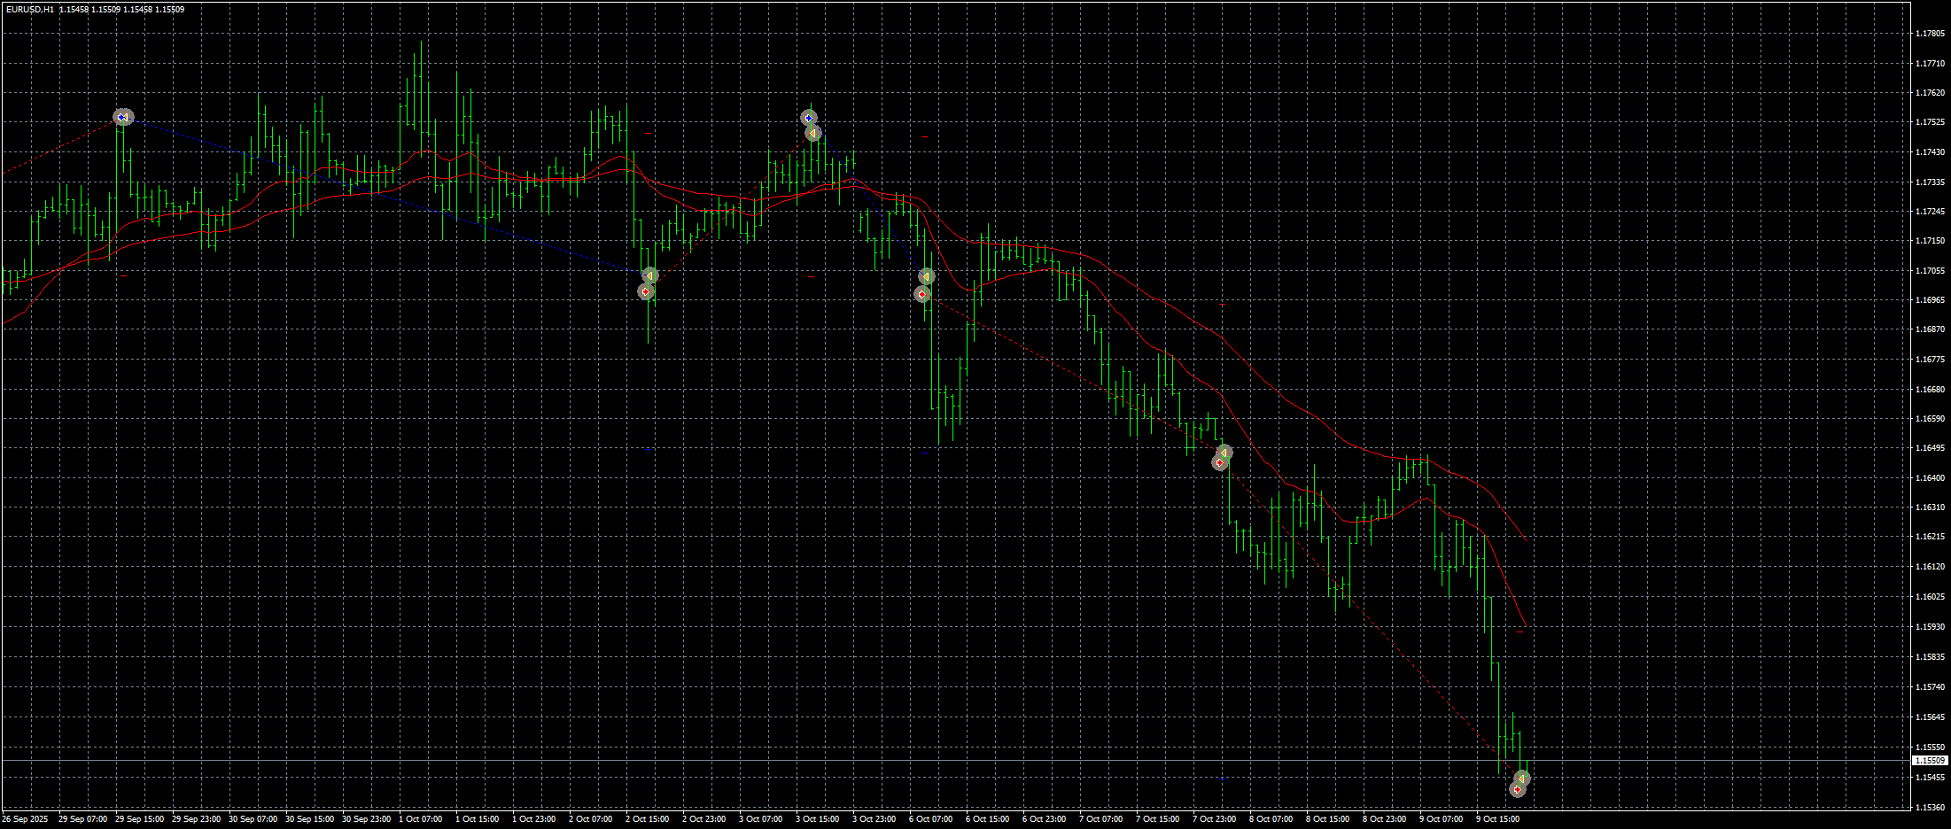Click the 1.17710 price scale label
The width and height of the screenshot is (1951, 829).
pyautogui.click(x=1930, y=64)
